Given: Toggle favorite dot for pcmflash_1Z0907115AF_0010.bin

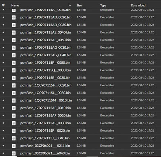Looking at the screenshot, I should tap(3, 108).
